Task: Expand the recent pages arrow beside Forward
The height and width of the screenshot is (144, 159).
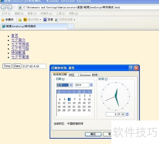Action: pyautogui.click(x=15, y=8)
